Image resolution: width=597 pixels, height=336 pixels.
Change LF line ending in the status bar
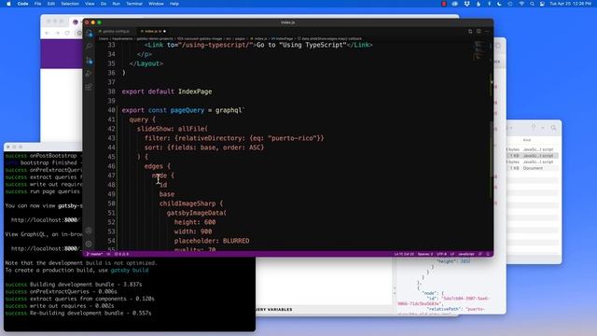tap(451, 254)
